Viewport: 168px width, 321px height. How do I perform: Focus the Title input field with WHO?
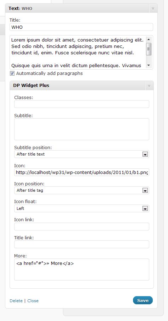81,27
